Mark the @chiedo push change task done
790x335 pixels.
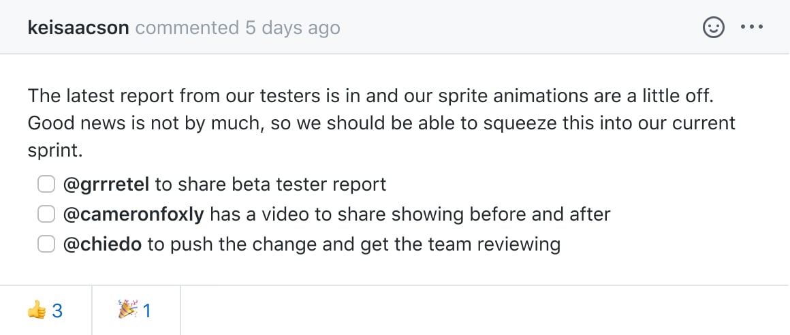46,244
